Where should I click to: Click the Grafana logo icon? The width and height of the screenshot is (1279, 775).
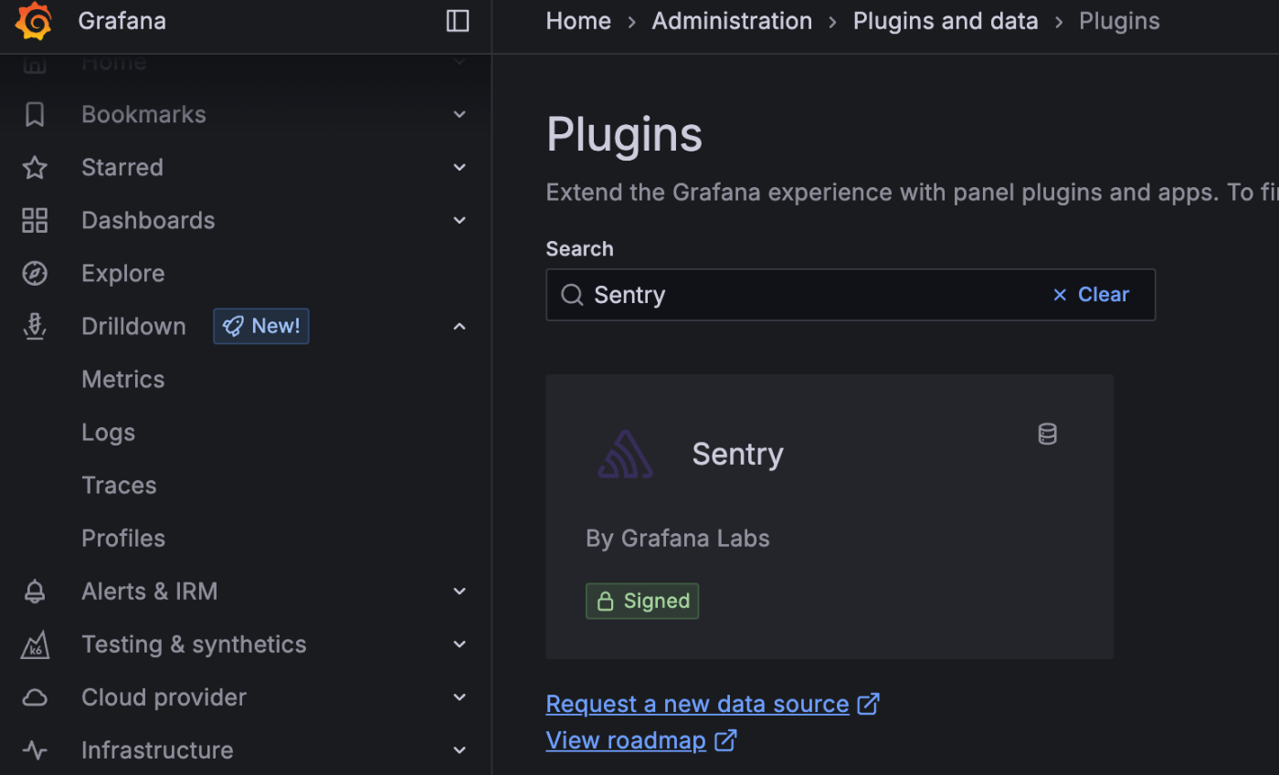(34, 21)
